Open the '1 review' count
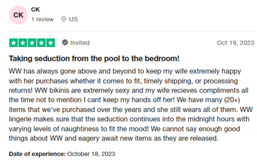The width and height of the screenshot is (257, 162). point(42,19)
